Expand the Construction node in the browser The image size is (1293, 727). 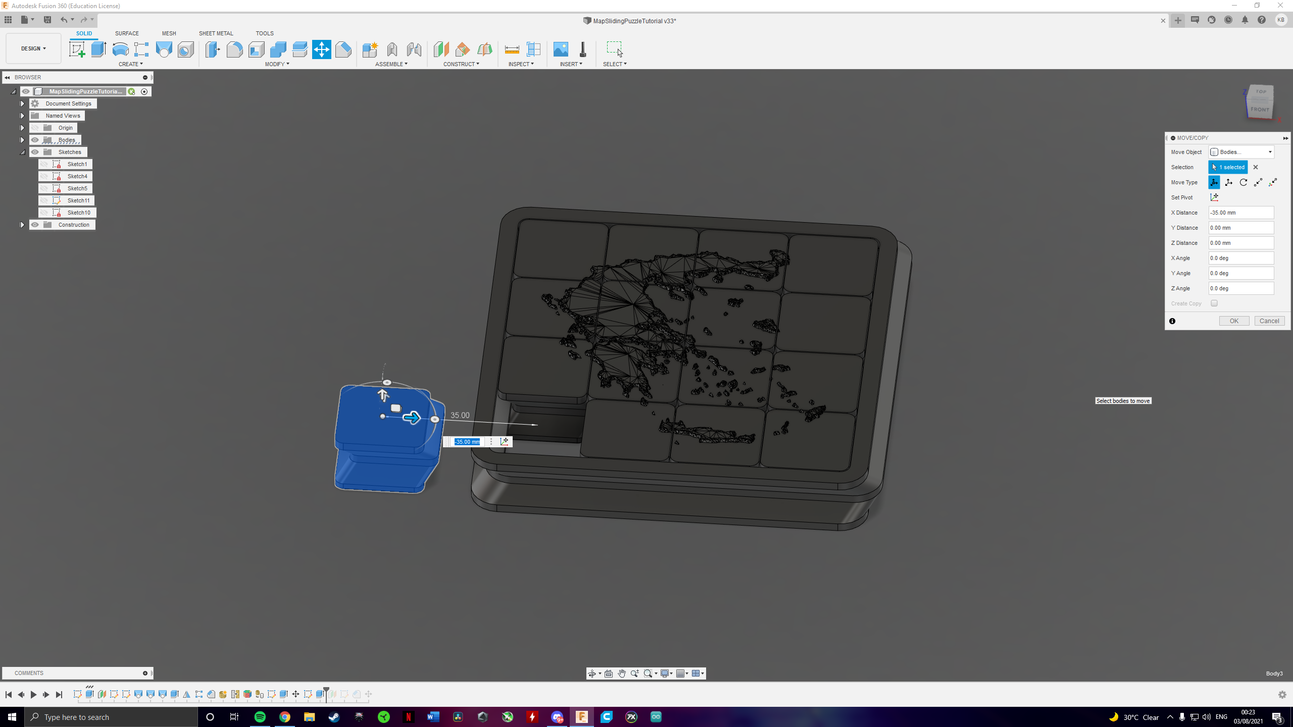click(x=22, y=225)
